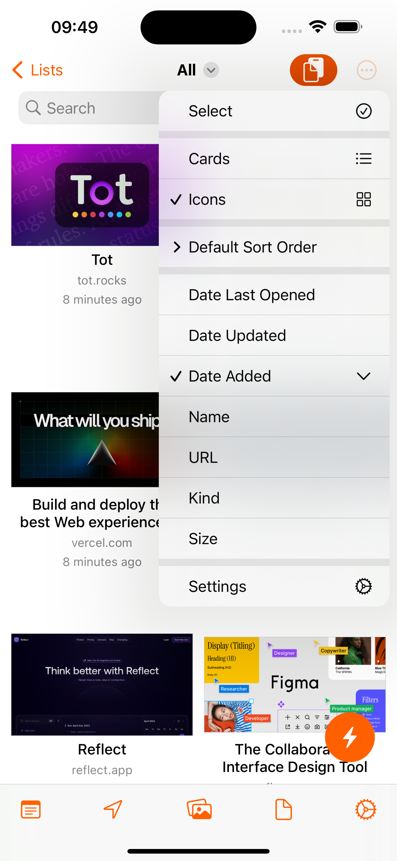Screen dimensions: 397x861
Task: Open the files document tab
Action: (283, 809)
